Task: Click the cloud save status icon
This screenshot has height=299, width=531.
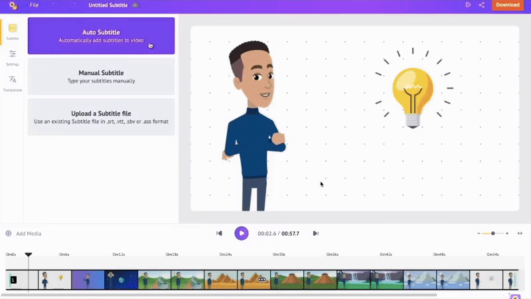Action: click(x=135, y=5)
